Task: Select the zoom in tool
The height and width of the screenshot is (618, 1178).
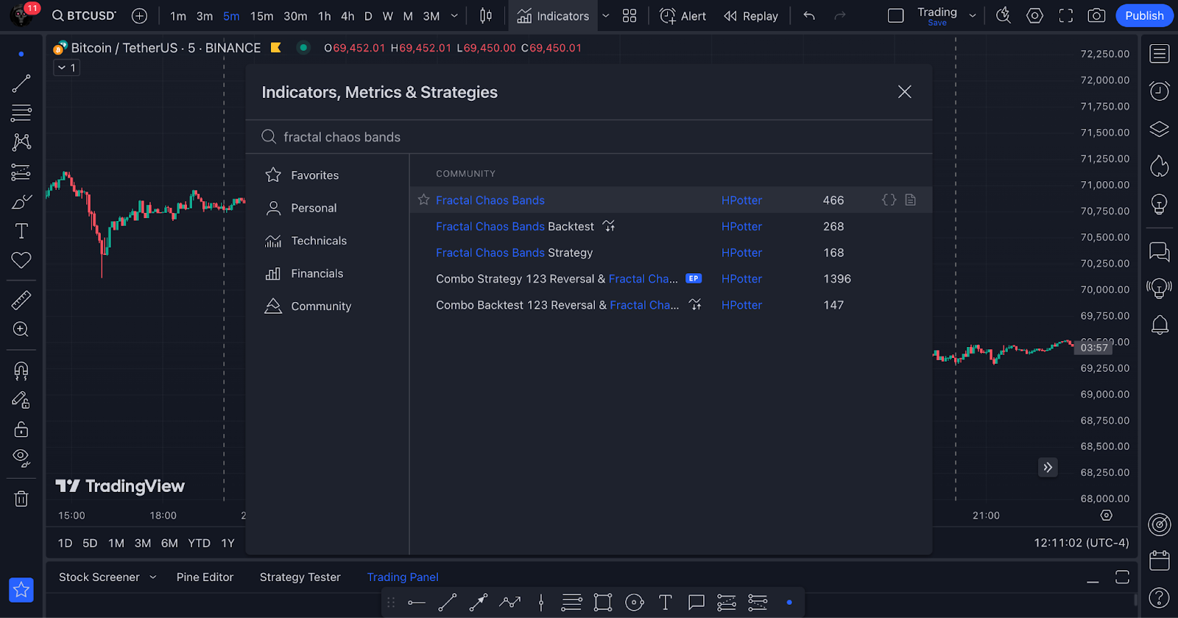Action: click(21, 329)
